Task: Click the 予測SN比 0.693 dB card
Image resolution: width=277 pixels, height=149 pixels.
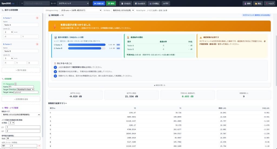Action: [188, 95]
